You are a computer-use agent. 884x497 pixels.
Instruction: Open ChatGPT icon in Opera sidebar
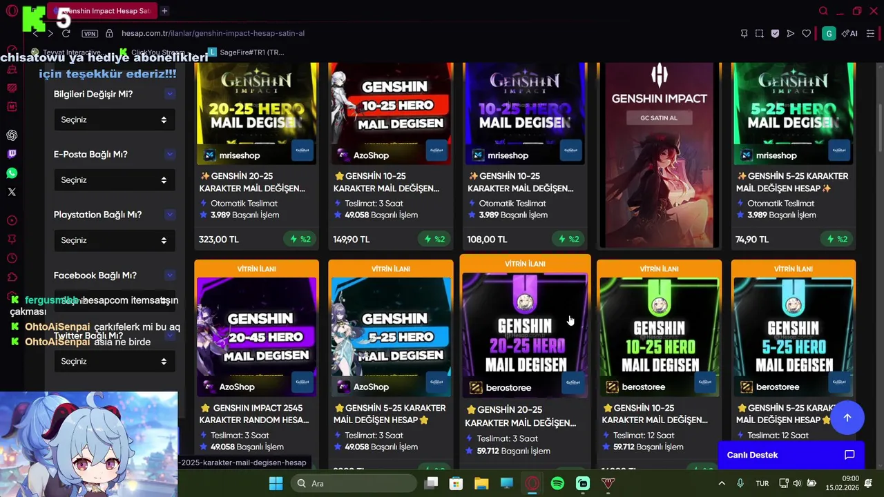pos(12,135)
